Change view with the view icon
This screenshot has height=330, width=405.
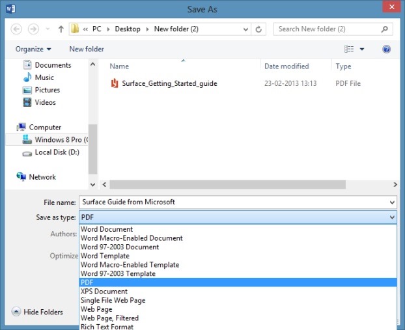(349, 49)
